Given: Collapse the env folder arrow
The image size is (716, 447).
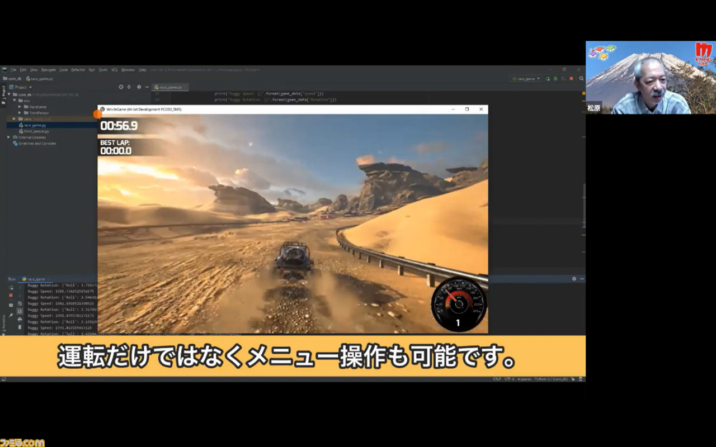Looking at the screenshot, I should coord(15,101).
